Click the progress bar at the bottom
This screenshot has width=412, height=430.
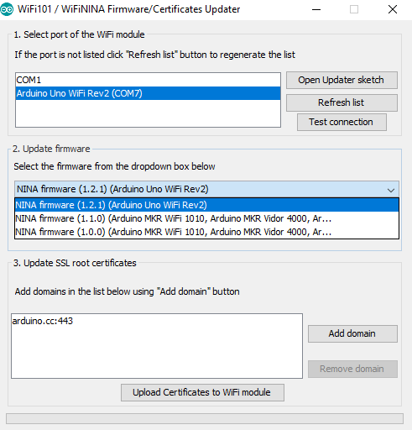(x=205, y=418)
